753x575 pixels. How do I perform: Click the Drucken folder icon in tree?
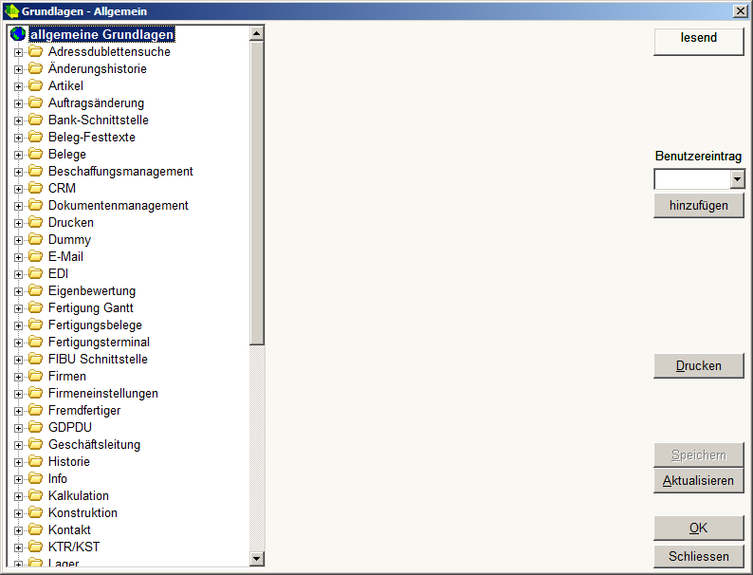click(x=35, y=222)
